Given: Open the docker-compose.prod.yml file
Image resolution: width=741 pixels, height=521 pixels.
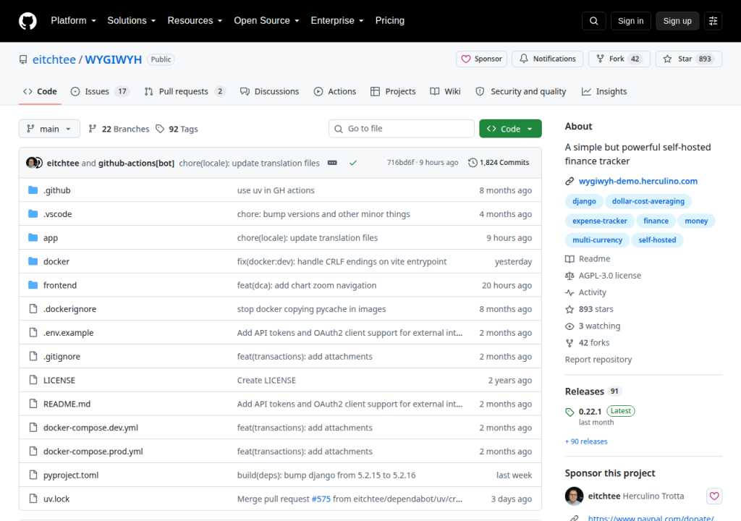Looking at the screenshot, I should [93, 451].
